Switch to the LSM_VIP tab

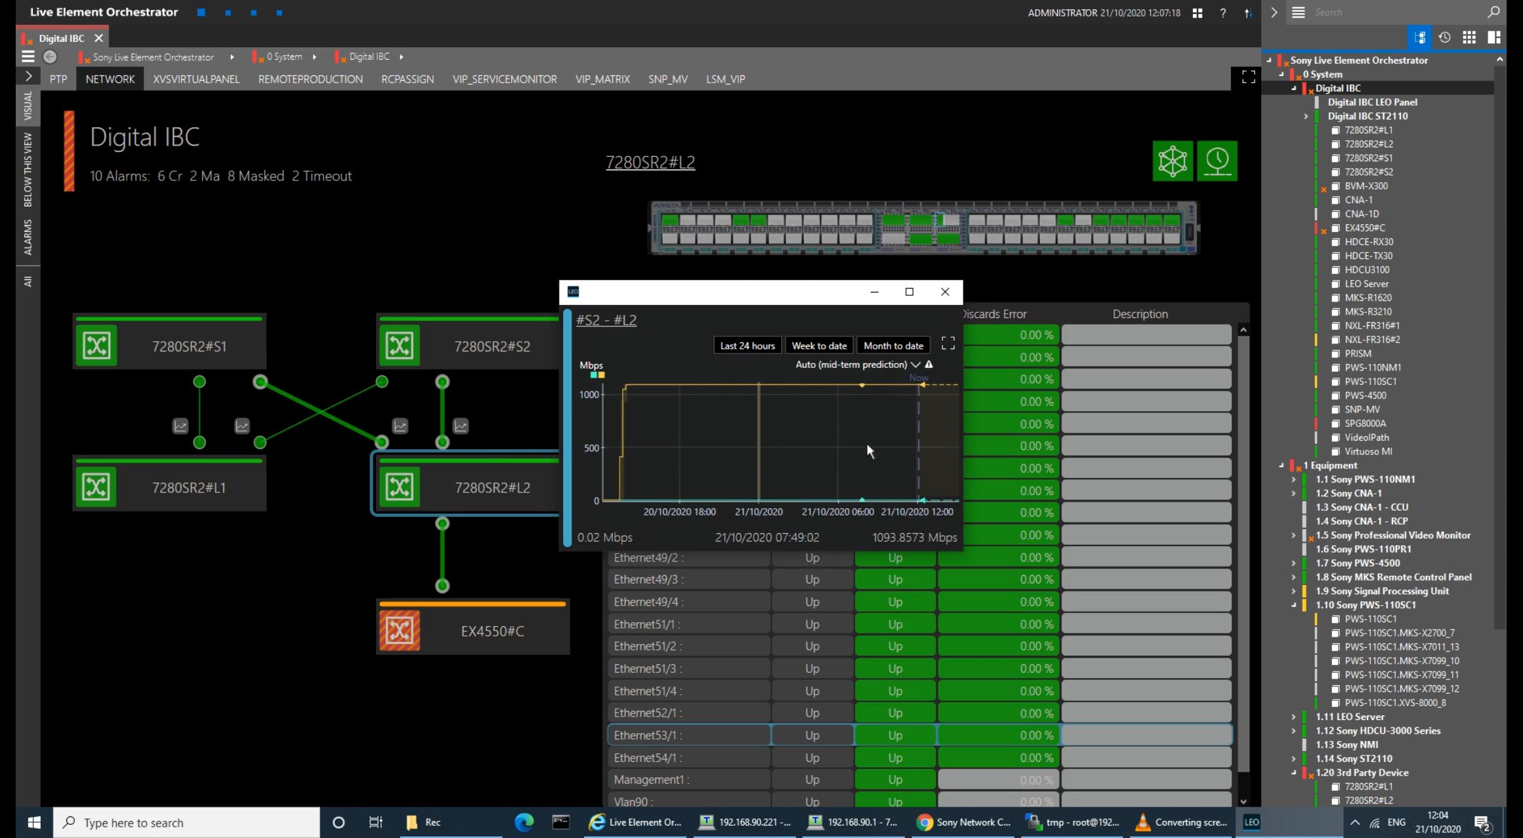[x=725, y=79]
